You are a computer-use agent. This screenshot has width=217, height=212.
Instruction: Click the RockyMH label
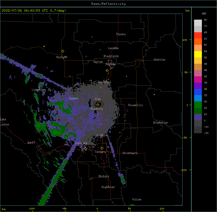point(62,57)
